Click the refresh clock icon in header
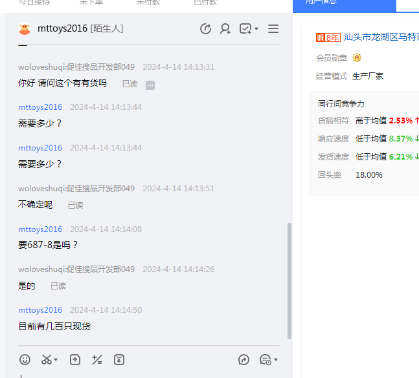Screen dimensions: 419x378 click(206, 28)
